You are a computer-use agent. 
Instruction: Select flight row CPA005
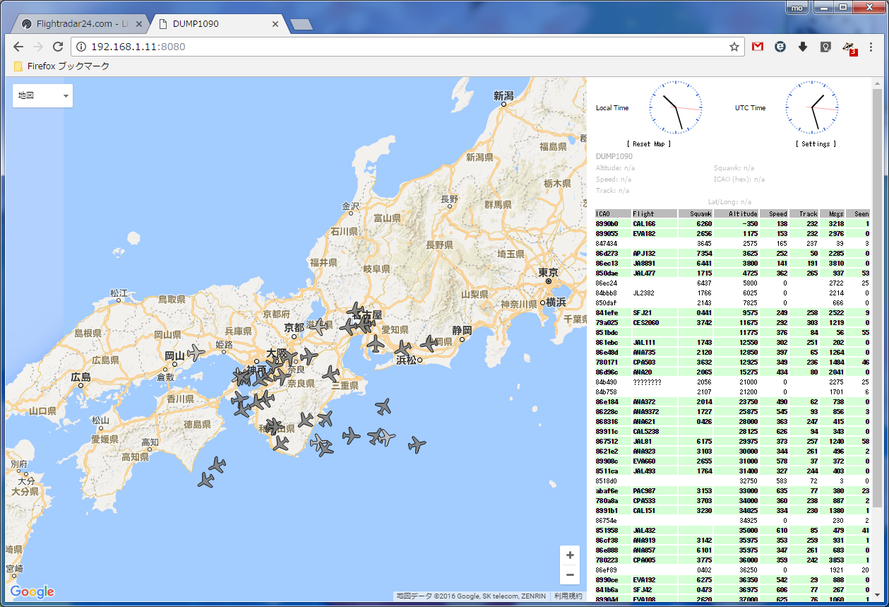[732, 560]
